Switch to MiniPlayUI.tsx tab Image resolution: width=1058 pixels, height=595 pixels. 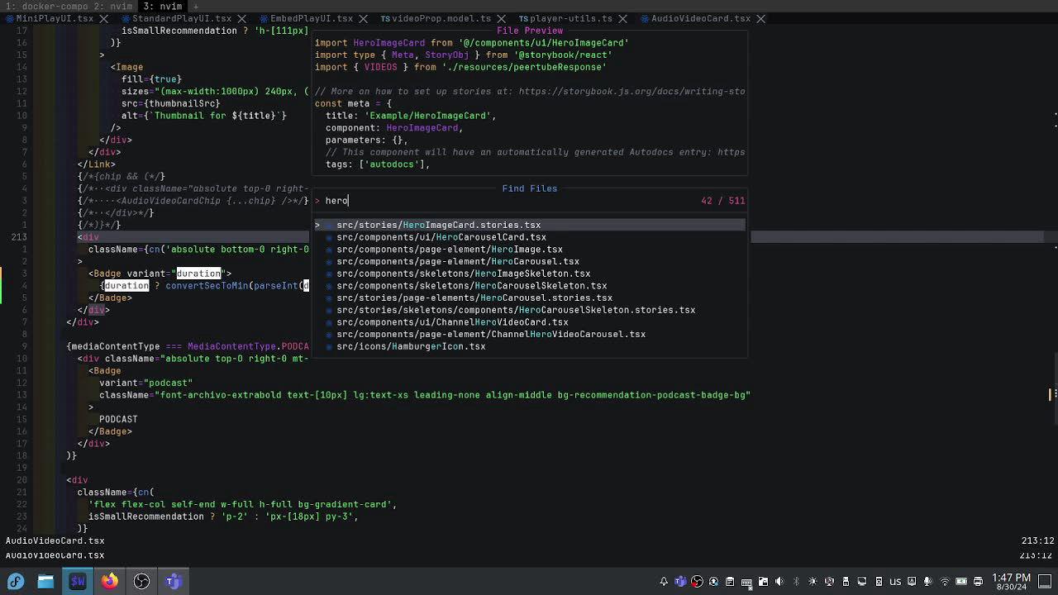coord(54,18)
